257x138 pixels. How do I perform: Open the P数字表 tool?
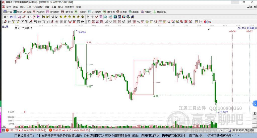(67, 12)
